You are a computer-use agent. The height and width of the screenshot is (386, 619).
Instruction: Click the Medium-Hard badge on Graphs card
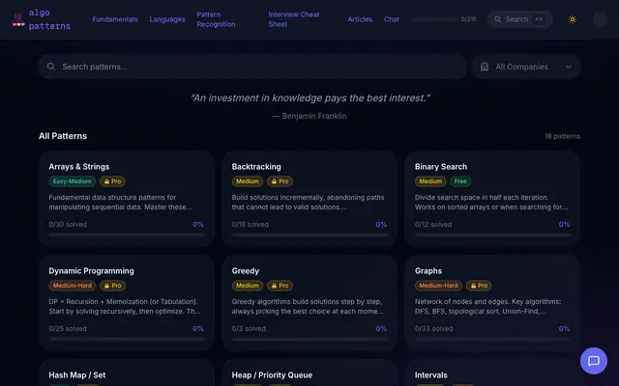(438, 286)
